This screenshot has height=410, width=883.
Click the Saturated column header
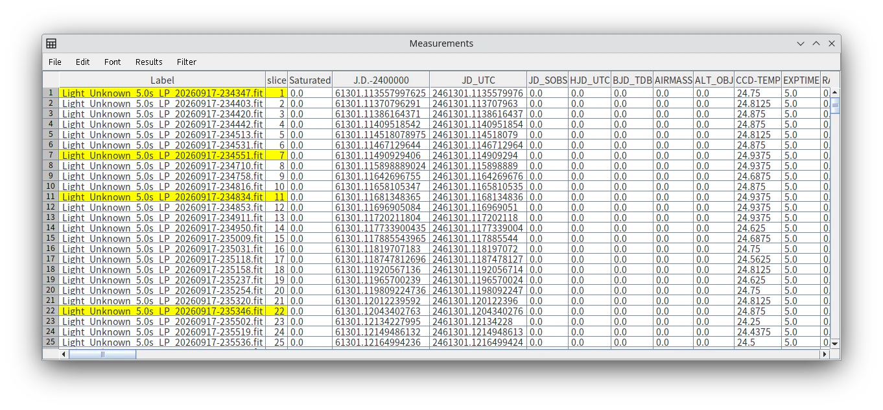click(x=310, y=80)
